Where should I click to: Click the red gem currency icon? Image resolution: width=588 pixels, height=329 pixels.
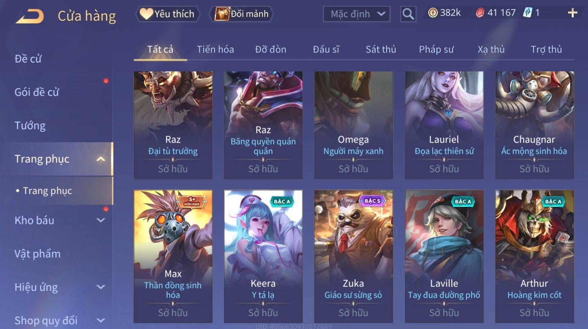480,13
